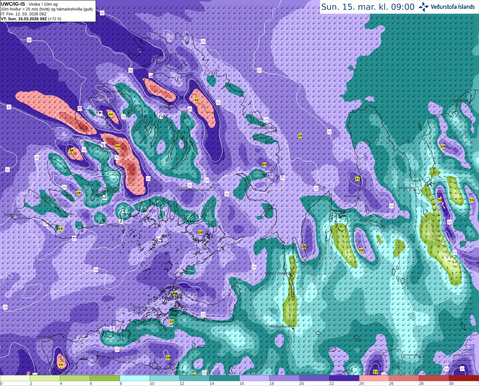Click the Blönduós station label
This screenshot has height=386, width=479.
coord(351,196)
